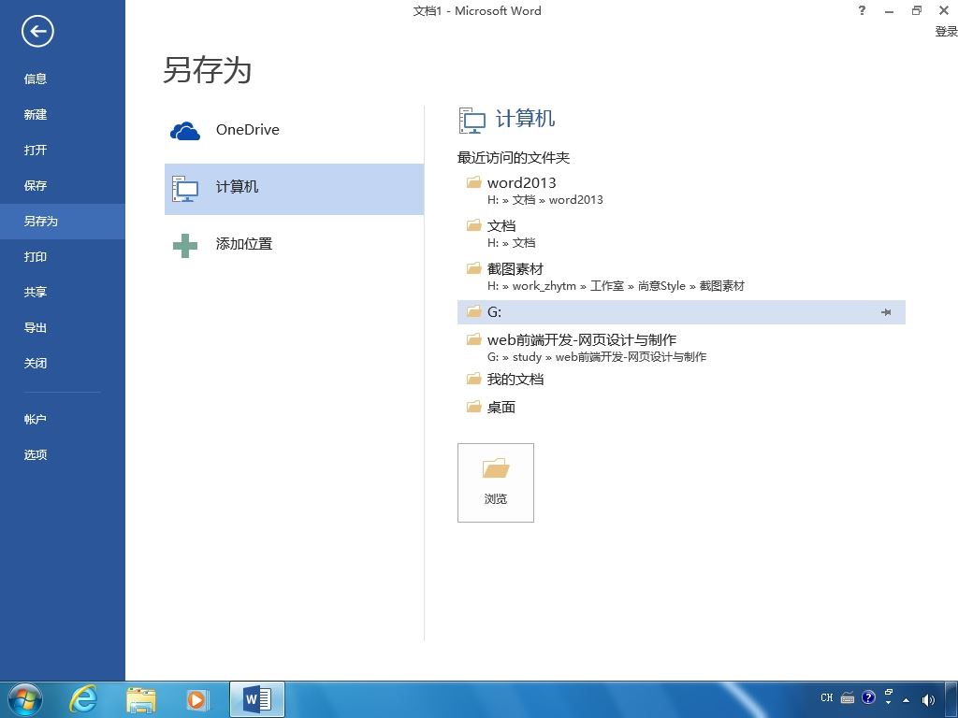This screenshot has height=718, width=958.
Task: Click the tray help question icon
Action: 868,697
